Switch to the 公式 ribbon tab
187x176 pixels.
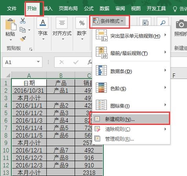coord(89,9)
